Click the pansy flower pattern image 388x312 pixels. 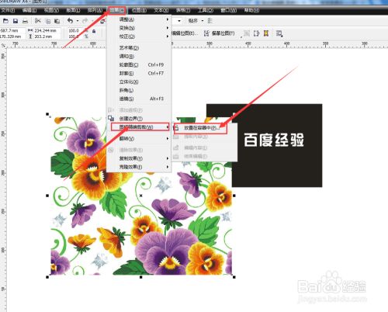pos(141,196)
